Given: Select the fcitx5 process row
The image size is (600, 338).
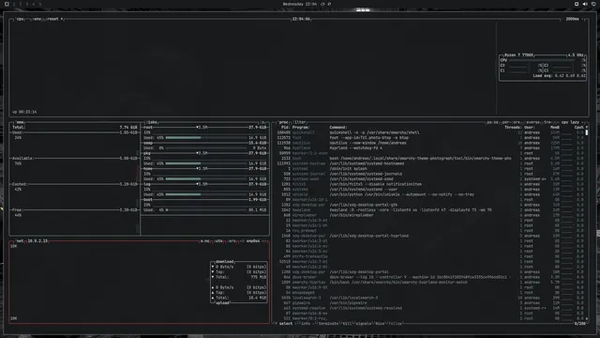Looking at the screenshot, I should 430,184.
